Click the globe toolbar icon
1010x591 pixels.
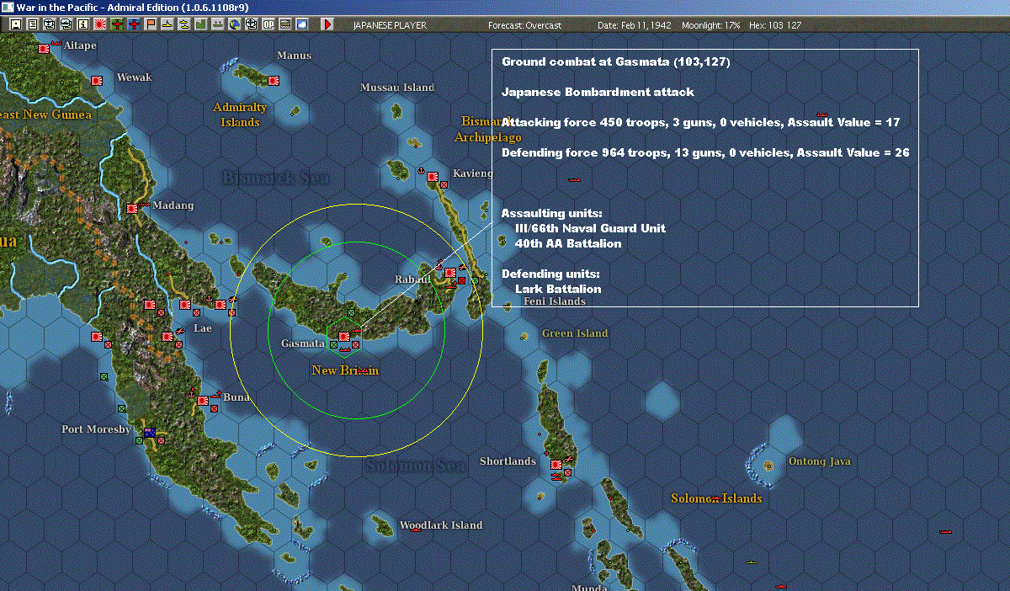pyautogui.click(x=233, y=24)
